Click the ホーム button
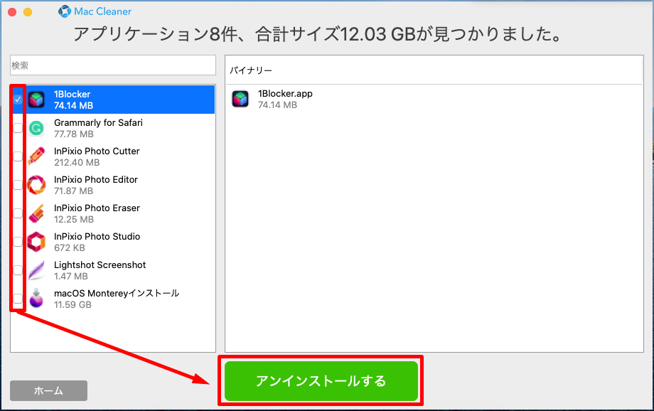The height and width of the screenshot is (411, 654). coord(48,390)
